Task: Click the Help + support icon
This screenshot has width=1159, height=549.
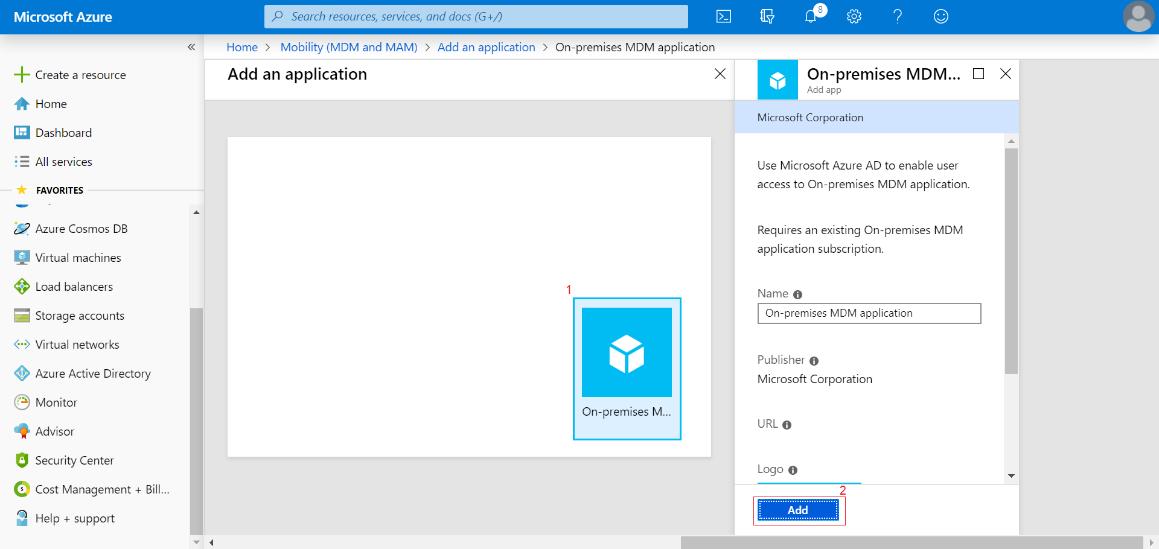Action: (22, 518)
